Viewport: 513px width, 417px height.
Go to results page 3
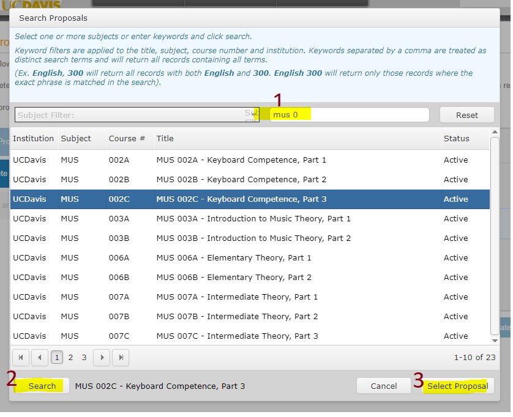(x=84, y=359)
